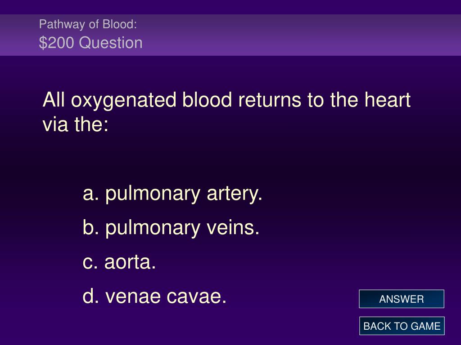The image size is (461, 345).
Task: Click the word 'oxygenated' in the question
Action: pyautogui.click(x=123, y=100)
